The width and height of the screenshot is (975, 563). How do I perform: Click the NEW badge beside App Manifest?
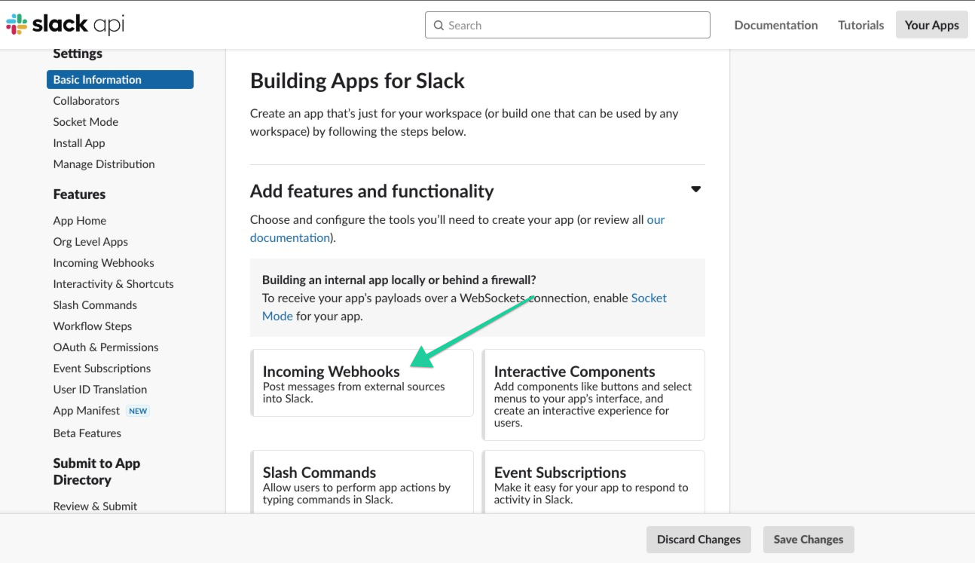click(x=138, y=411)
